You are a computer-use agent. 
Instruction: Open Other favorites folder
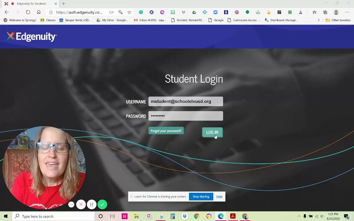[x=338, y=20]
